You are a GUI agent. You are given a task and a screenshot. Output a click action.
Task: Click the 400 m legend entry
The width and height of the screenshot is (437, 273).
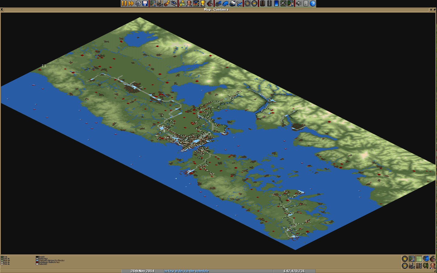pos(5,261)
